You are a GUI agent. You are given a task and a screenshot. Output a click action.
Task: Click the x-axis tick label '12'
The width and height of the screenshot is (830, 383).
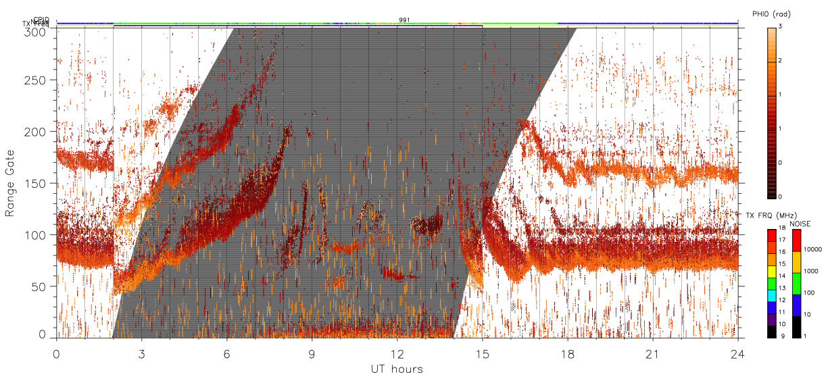tap(397, 353)
